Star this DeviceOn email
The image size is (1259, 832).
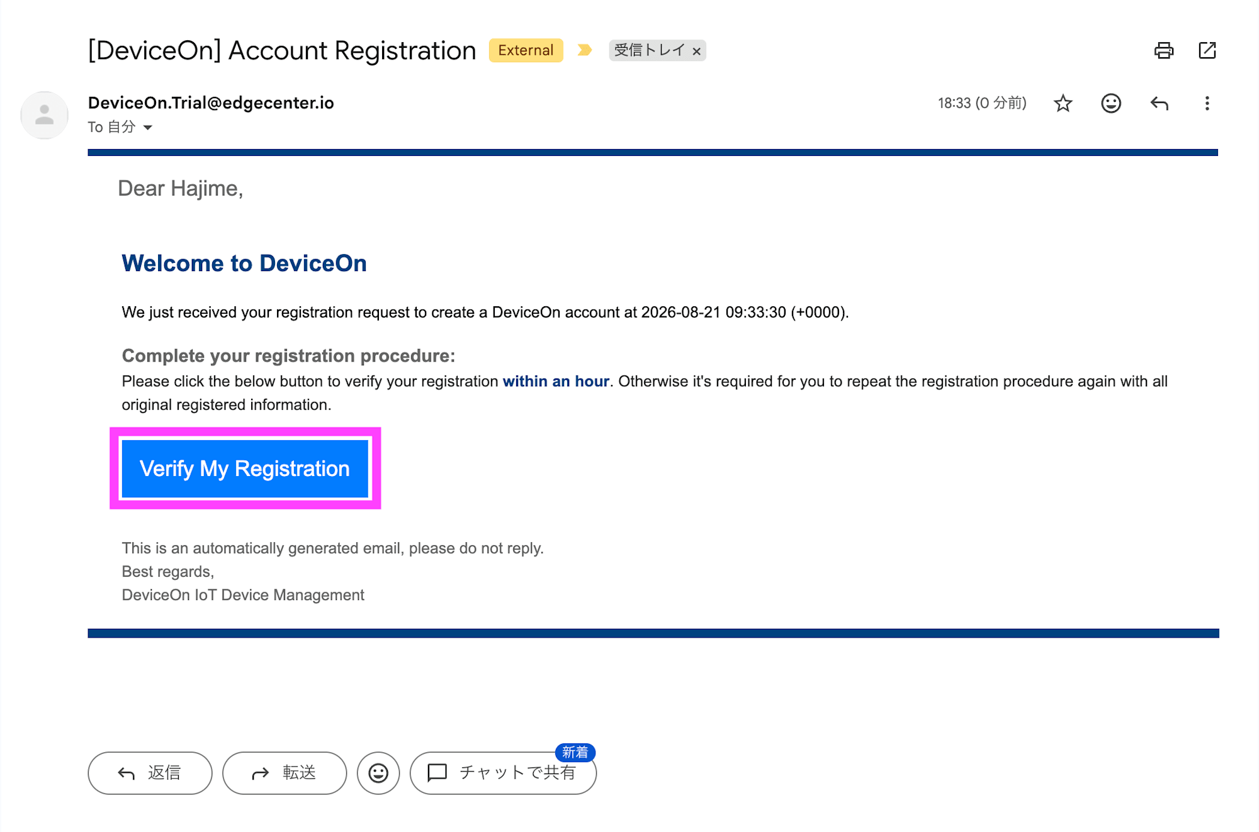tap(1063, 103)
